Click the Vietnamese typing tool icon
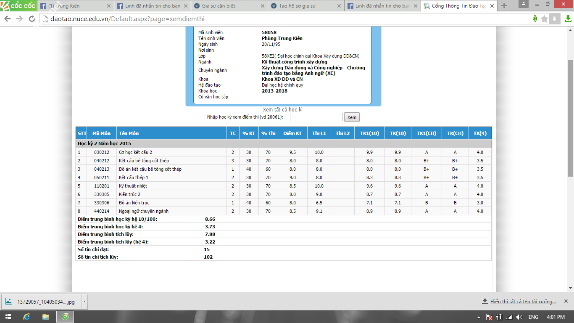Screen dimensions: 574x323 point(535,19)
